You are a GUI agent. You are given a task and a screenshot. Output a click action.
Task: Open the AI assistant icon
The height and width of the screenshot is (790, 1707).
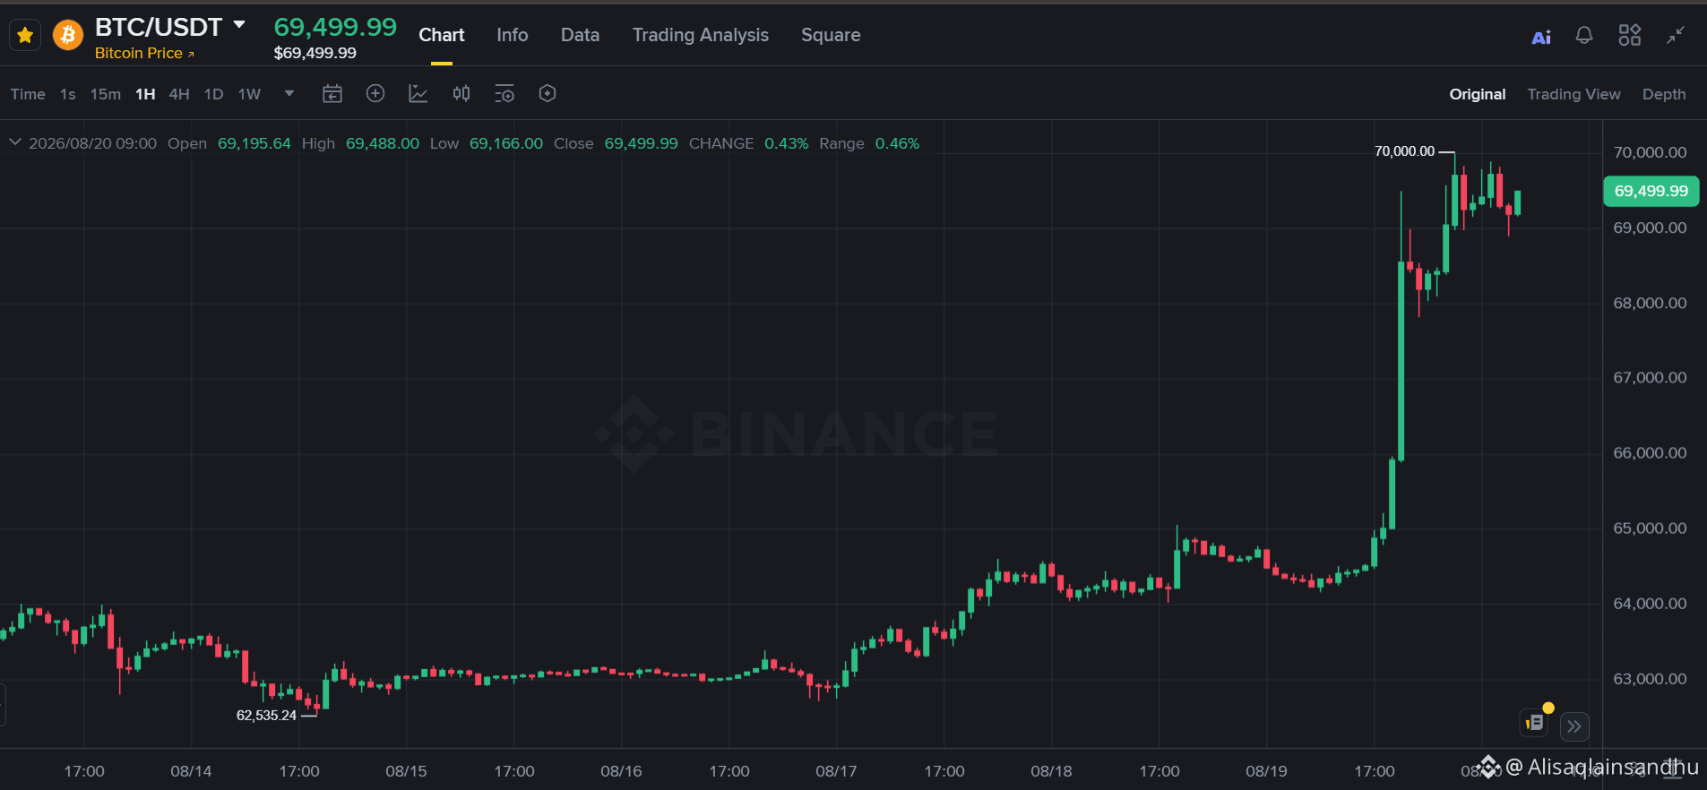click(1541, 36)
